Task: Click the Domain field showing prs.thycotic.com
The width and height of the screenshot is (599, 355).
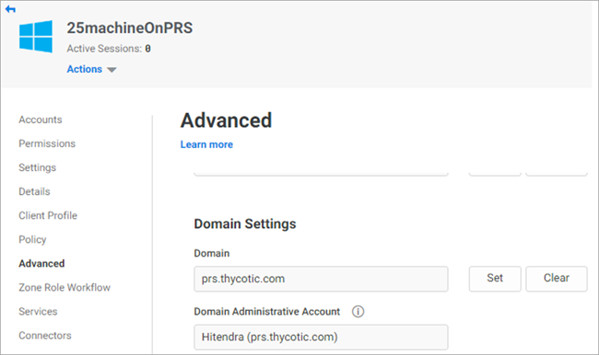Action: pos(321,279)
